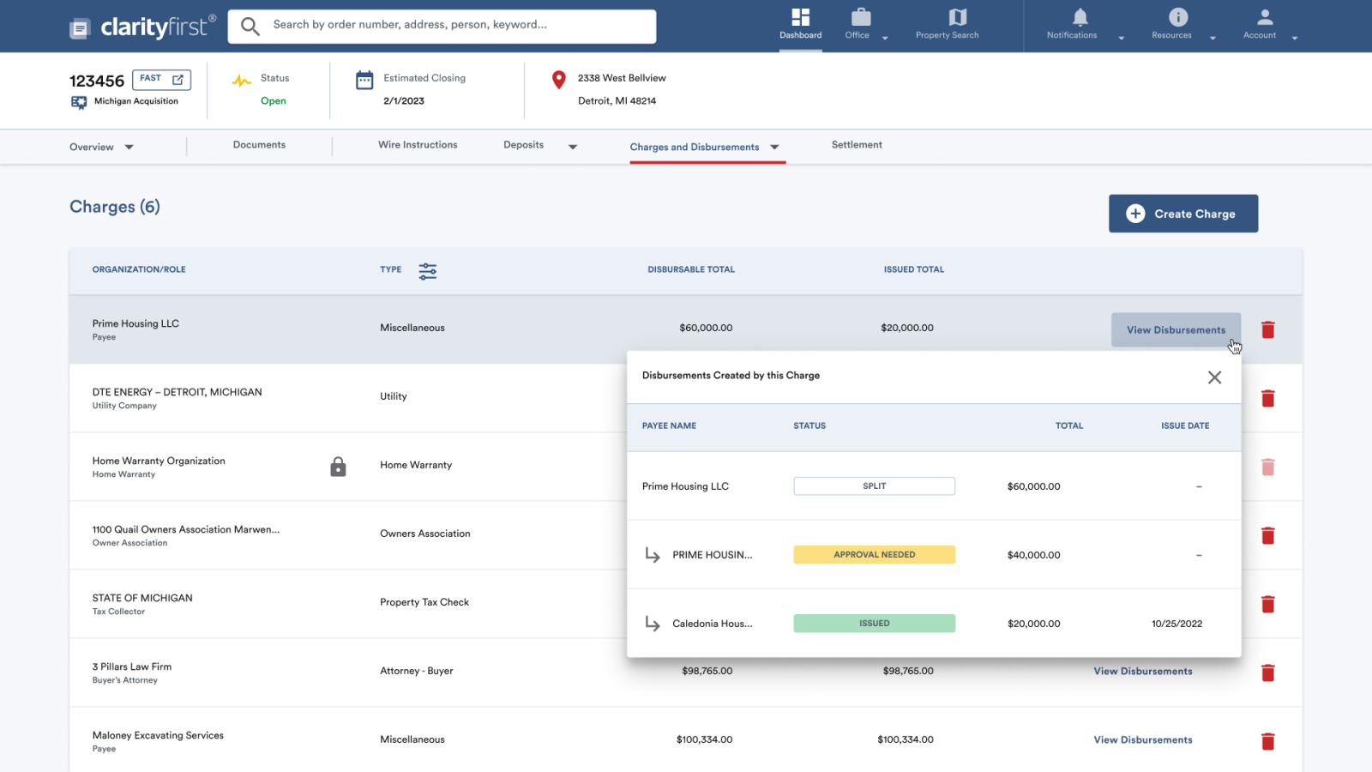The height and width of the screenshot is (772, 1372).
Task: Click the Create Charge button
Action: [1182, 214]
